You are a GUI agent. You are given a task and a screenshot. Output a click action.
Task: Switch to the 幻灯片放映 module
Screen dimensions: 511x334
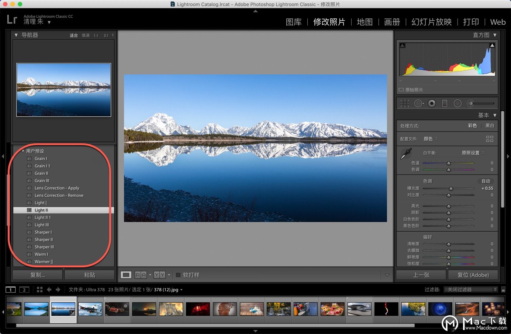pos(431,22)
